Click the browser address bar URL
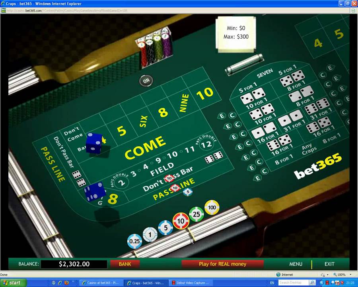This screenshot has width=358, height=287. click(67, 10)
